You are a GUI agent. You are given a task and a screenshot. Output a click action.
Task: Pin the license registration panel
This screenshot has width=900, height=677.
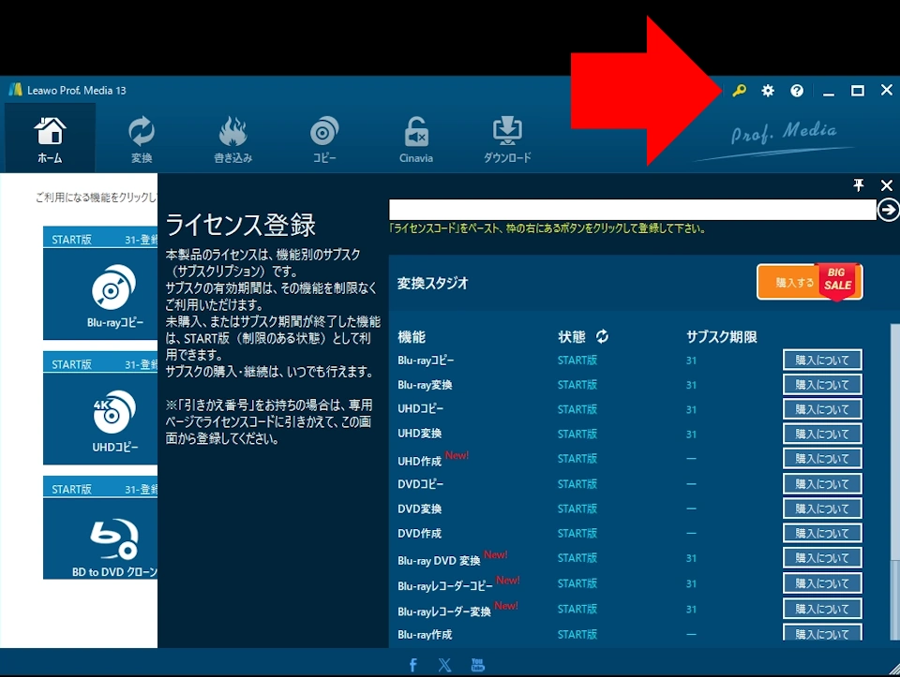(859, 185)
